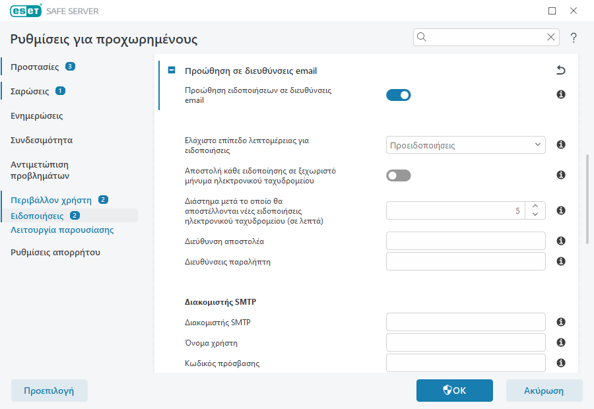Click the info icon next to email forwarding toggle
The image size is (594, 409).
[x=560, y=95]
